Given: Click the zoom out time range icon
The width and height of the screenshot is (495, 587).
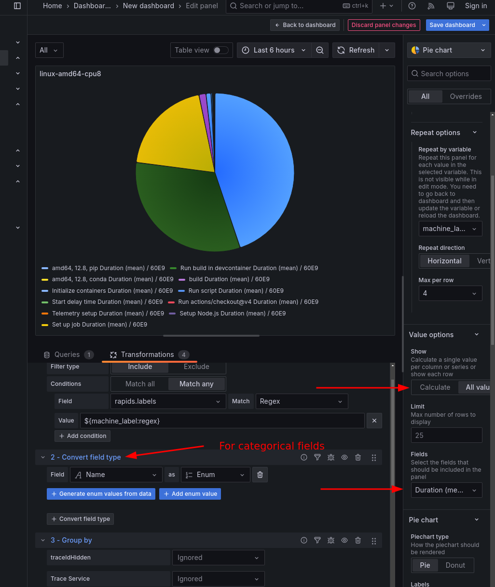Looking at the screenshot, I should 319,50.
